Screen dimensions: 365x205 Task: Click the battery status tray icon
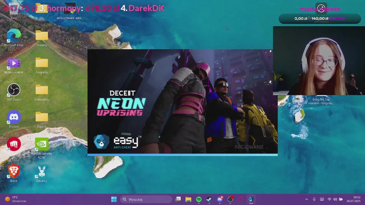(341, 199)
